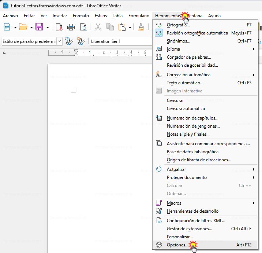Open the folder Open icon

tap(23, 27)
